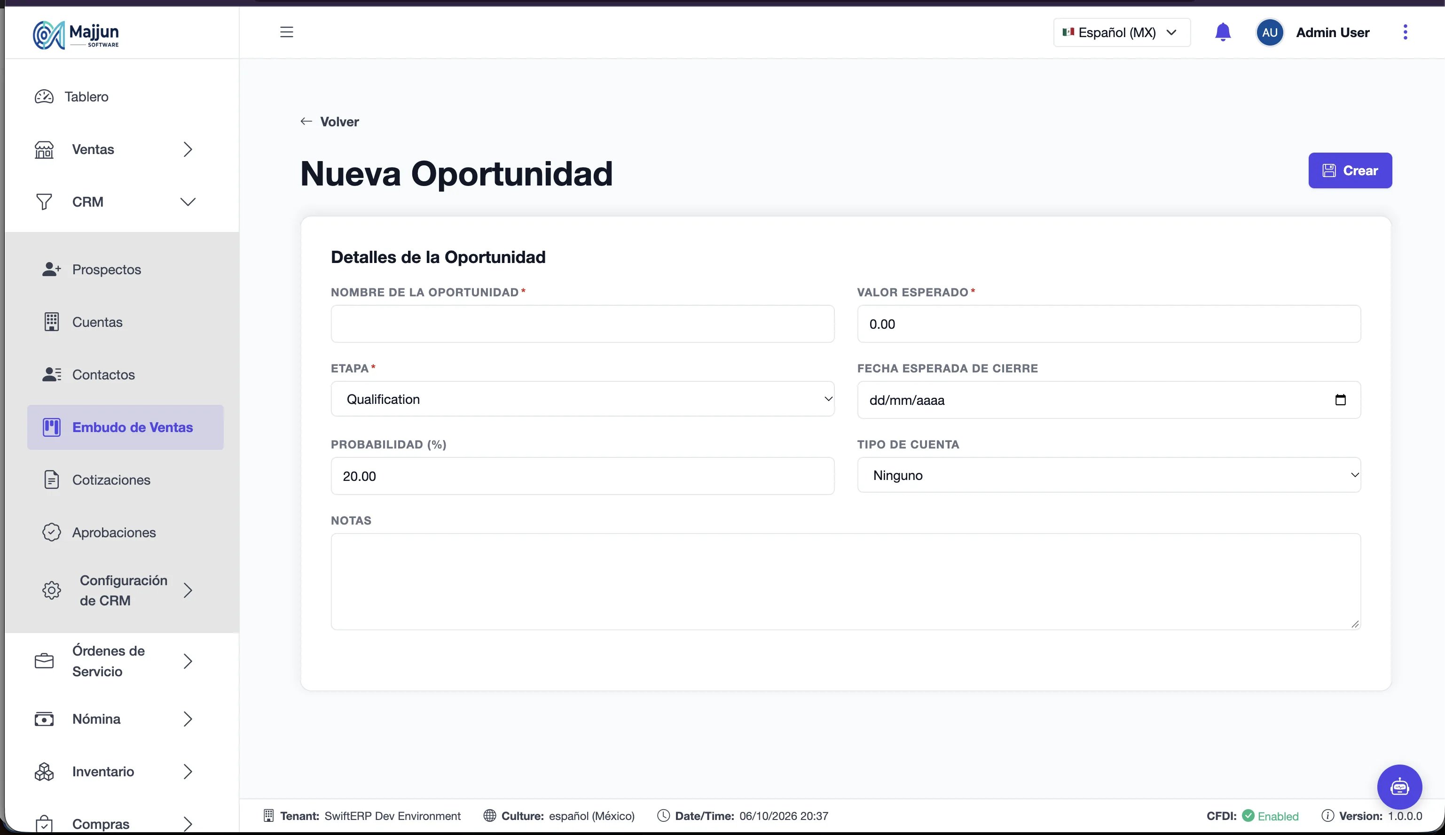Image resolution: width=1445 pixels, height=835 pixels.
Task: Click the Aprobaciones check-badge icon
Action: click(52, 533)
